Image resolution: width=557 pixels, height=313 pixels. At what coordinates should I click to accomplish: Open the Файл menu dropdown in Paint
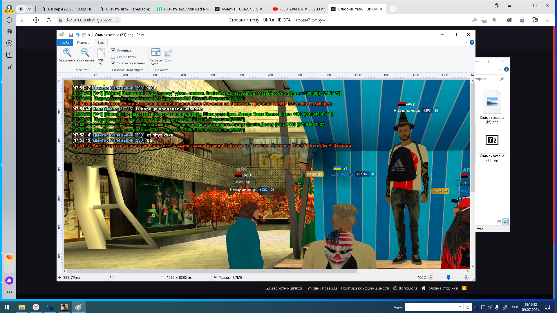[65, 43]
